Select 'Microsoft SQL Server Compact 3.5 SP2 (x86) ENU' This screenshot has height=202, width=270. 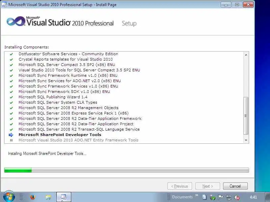coord(66,65)
